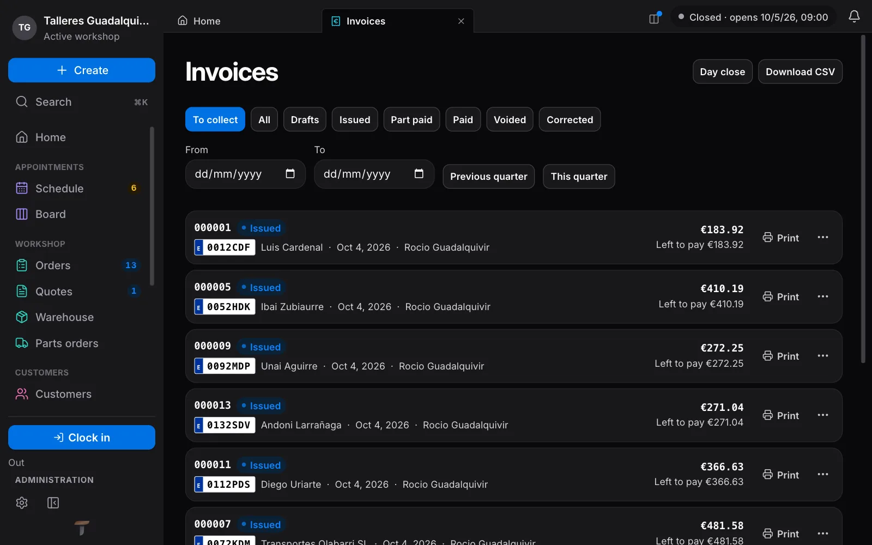Select the To collect filter

(215, 120)
